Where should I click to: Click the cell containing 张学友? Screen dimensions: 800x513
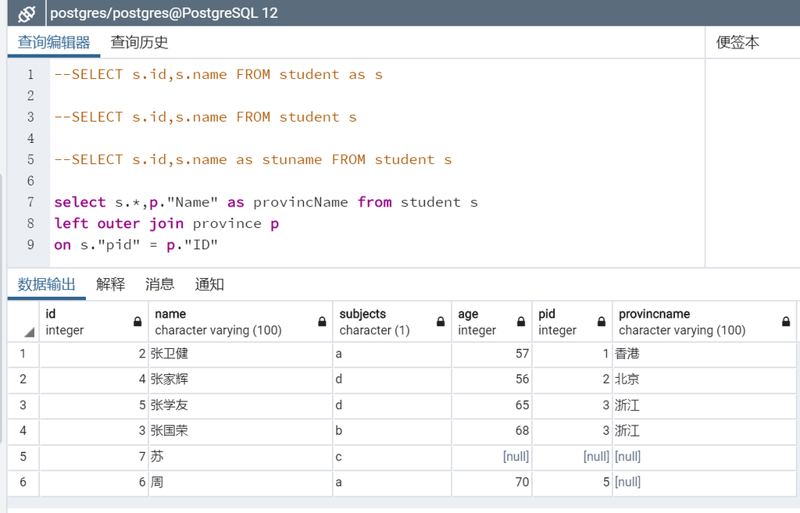pyautogui.click(x=241, y=405)
